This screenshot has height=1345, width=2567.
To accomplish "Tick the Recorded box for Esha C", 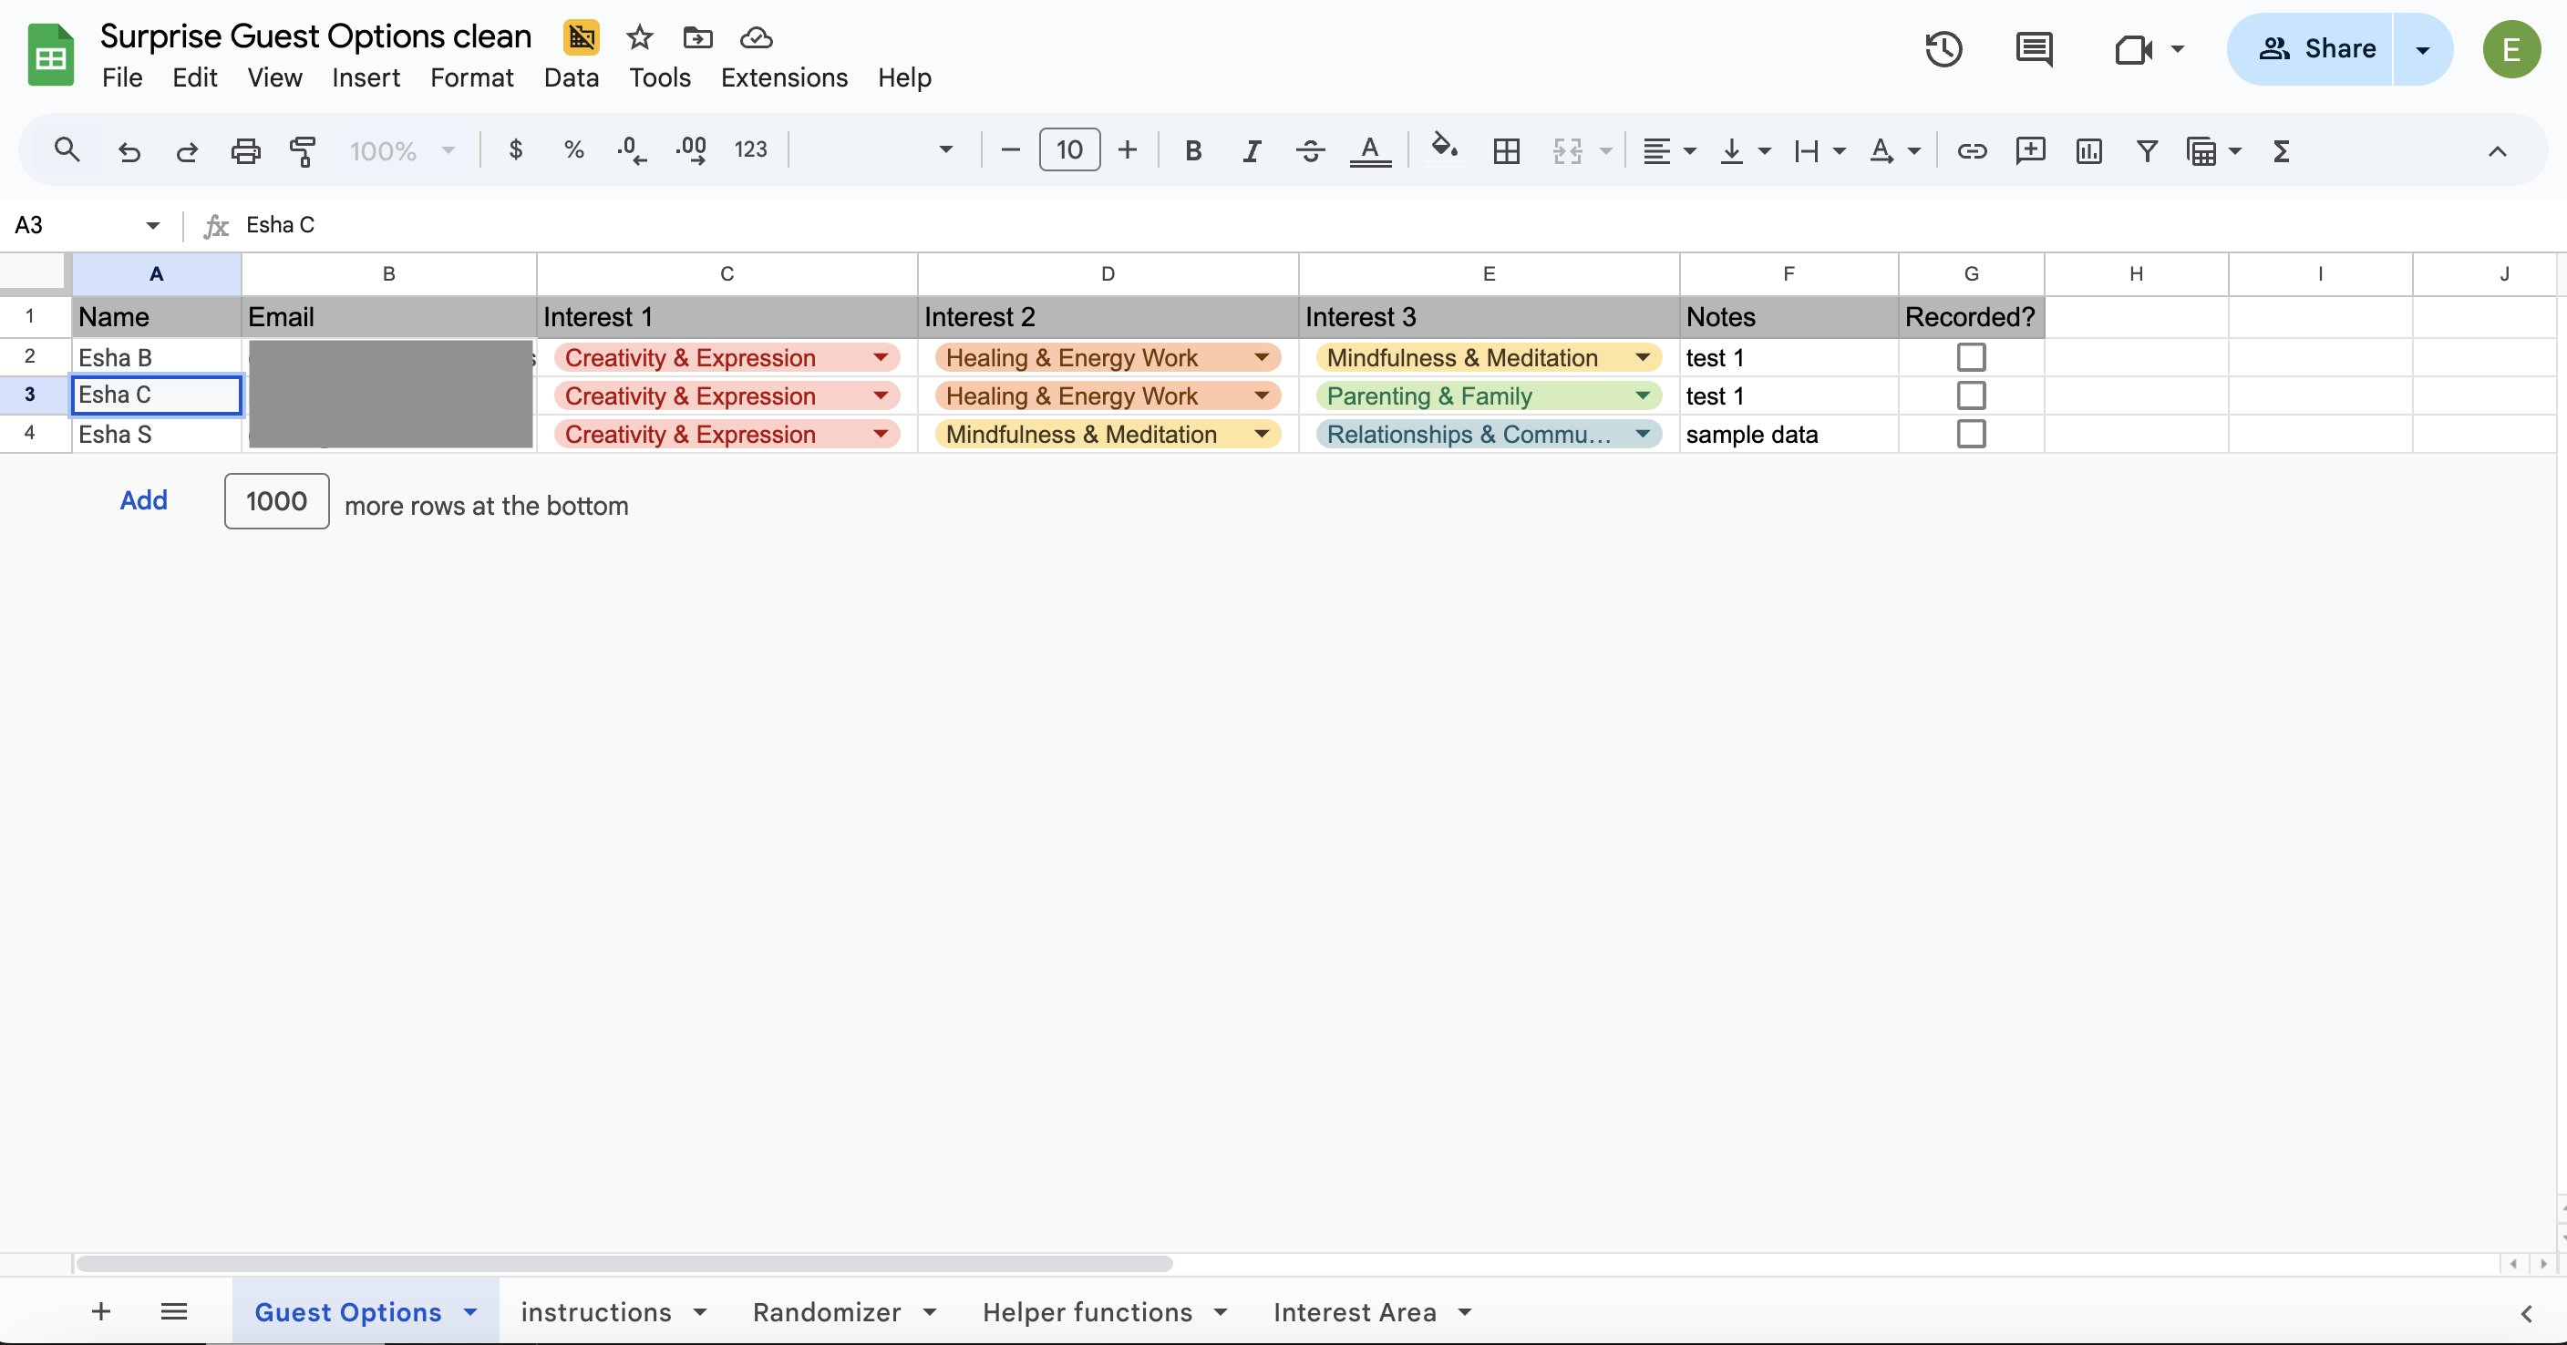I will tap(1971, 395).
